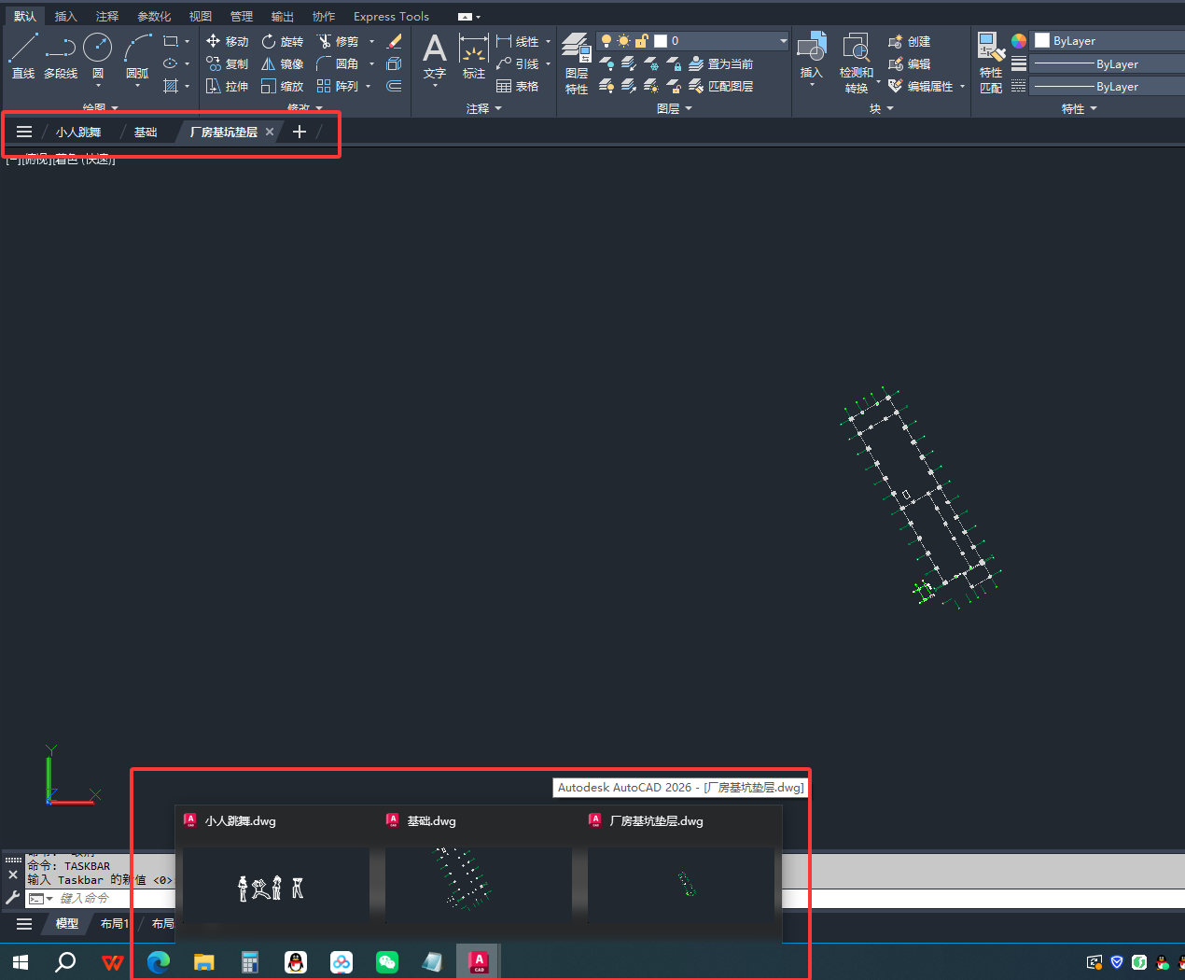Toggle the layer lock padlock icon

[x=641, y=41]
